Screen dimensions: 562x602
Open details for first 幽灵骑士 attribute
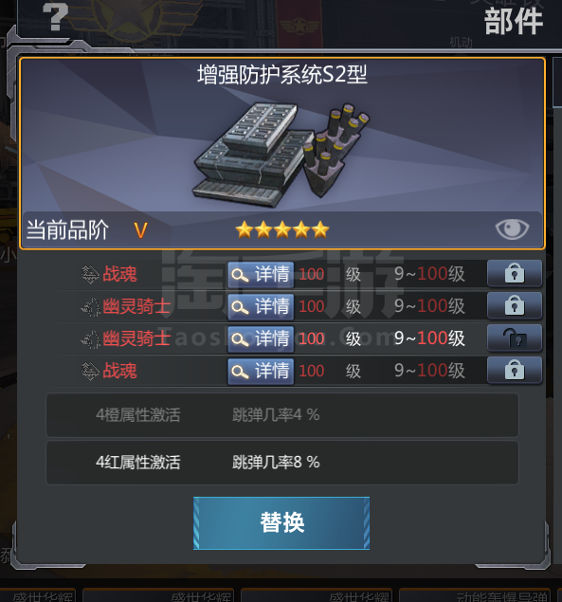261,307
